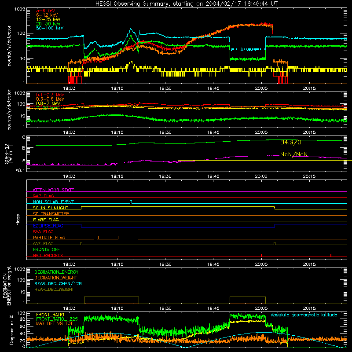Image resolution: width=352 pixels, height=352 pixels.
Task: Click the wide PARTICLE_FLAG pulse after 19:15
Action: tap(128, 238)
